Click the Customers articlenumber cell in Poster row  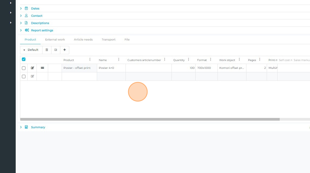pos(148,68)
